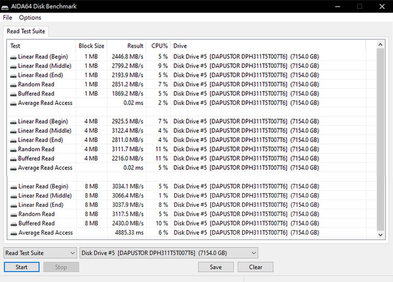This screenshot has width=393, height=282.
Task: Open the Disk Drive #5 selection dropdown
Action: (169, 253)
